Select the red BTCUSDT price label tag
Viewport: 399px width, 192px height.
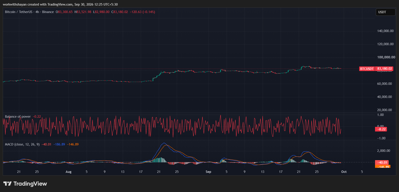point(367,69)
